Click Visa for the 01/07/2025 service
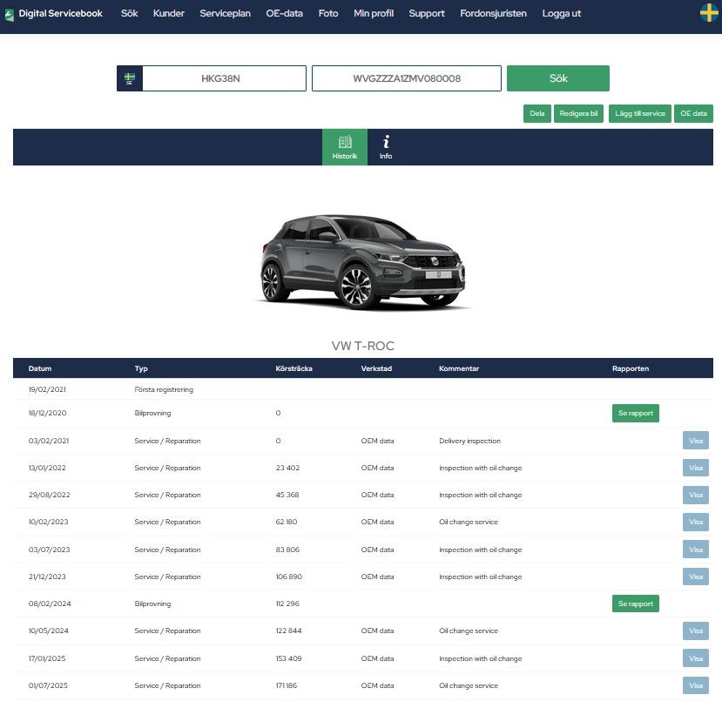The width and height of the screenshot is (722, 715). 695,685
